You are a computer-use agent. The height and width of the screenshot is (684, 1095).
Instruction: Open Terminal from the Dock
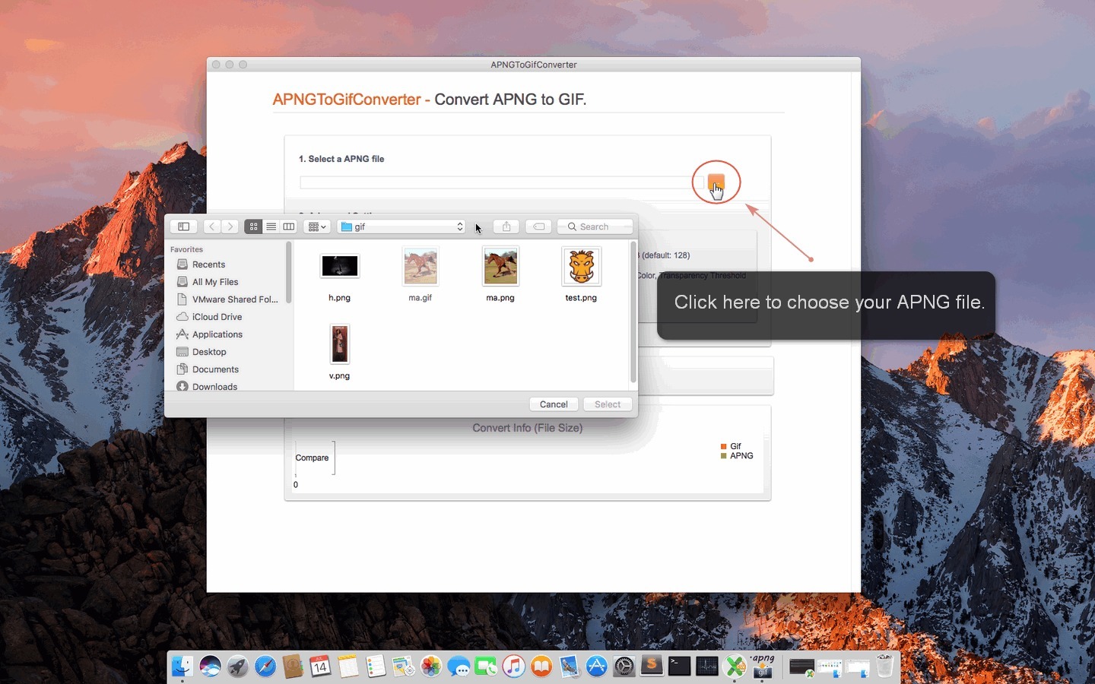[x=679, y=667]
